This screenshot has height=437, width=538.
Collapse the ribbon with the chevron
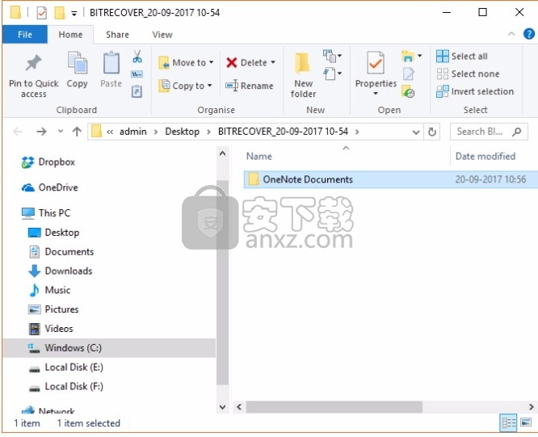point(511,34)
